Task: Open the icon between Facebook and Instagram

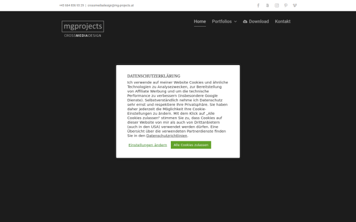Action: coord(268,5)
